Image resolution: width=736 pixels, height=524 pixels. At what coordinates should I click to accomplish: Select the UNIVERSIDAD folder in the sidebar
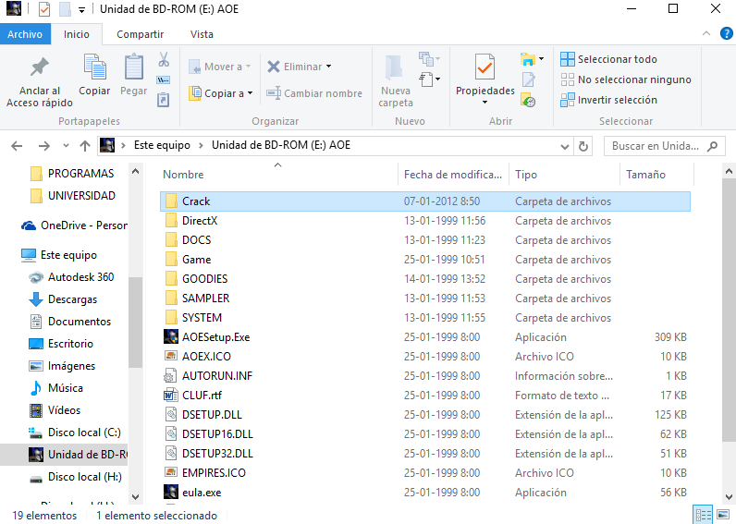pos(72,196)
